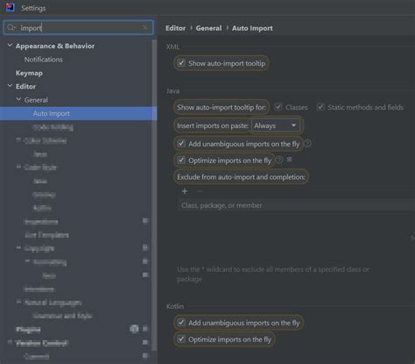Click the search magnifier icon in the settings search box
The height and width of the screenshot is (364, 415).
(11, 27)
